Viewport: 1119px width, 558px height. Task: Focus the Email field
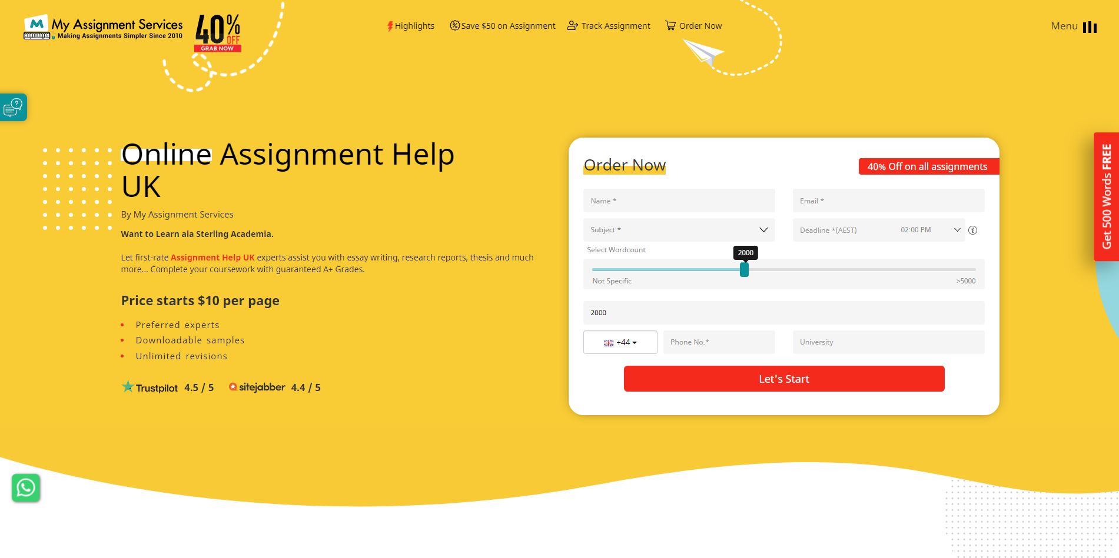888,201
